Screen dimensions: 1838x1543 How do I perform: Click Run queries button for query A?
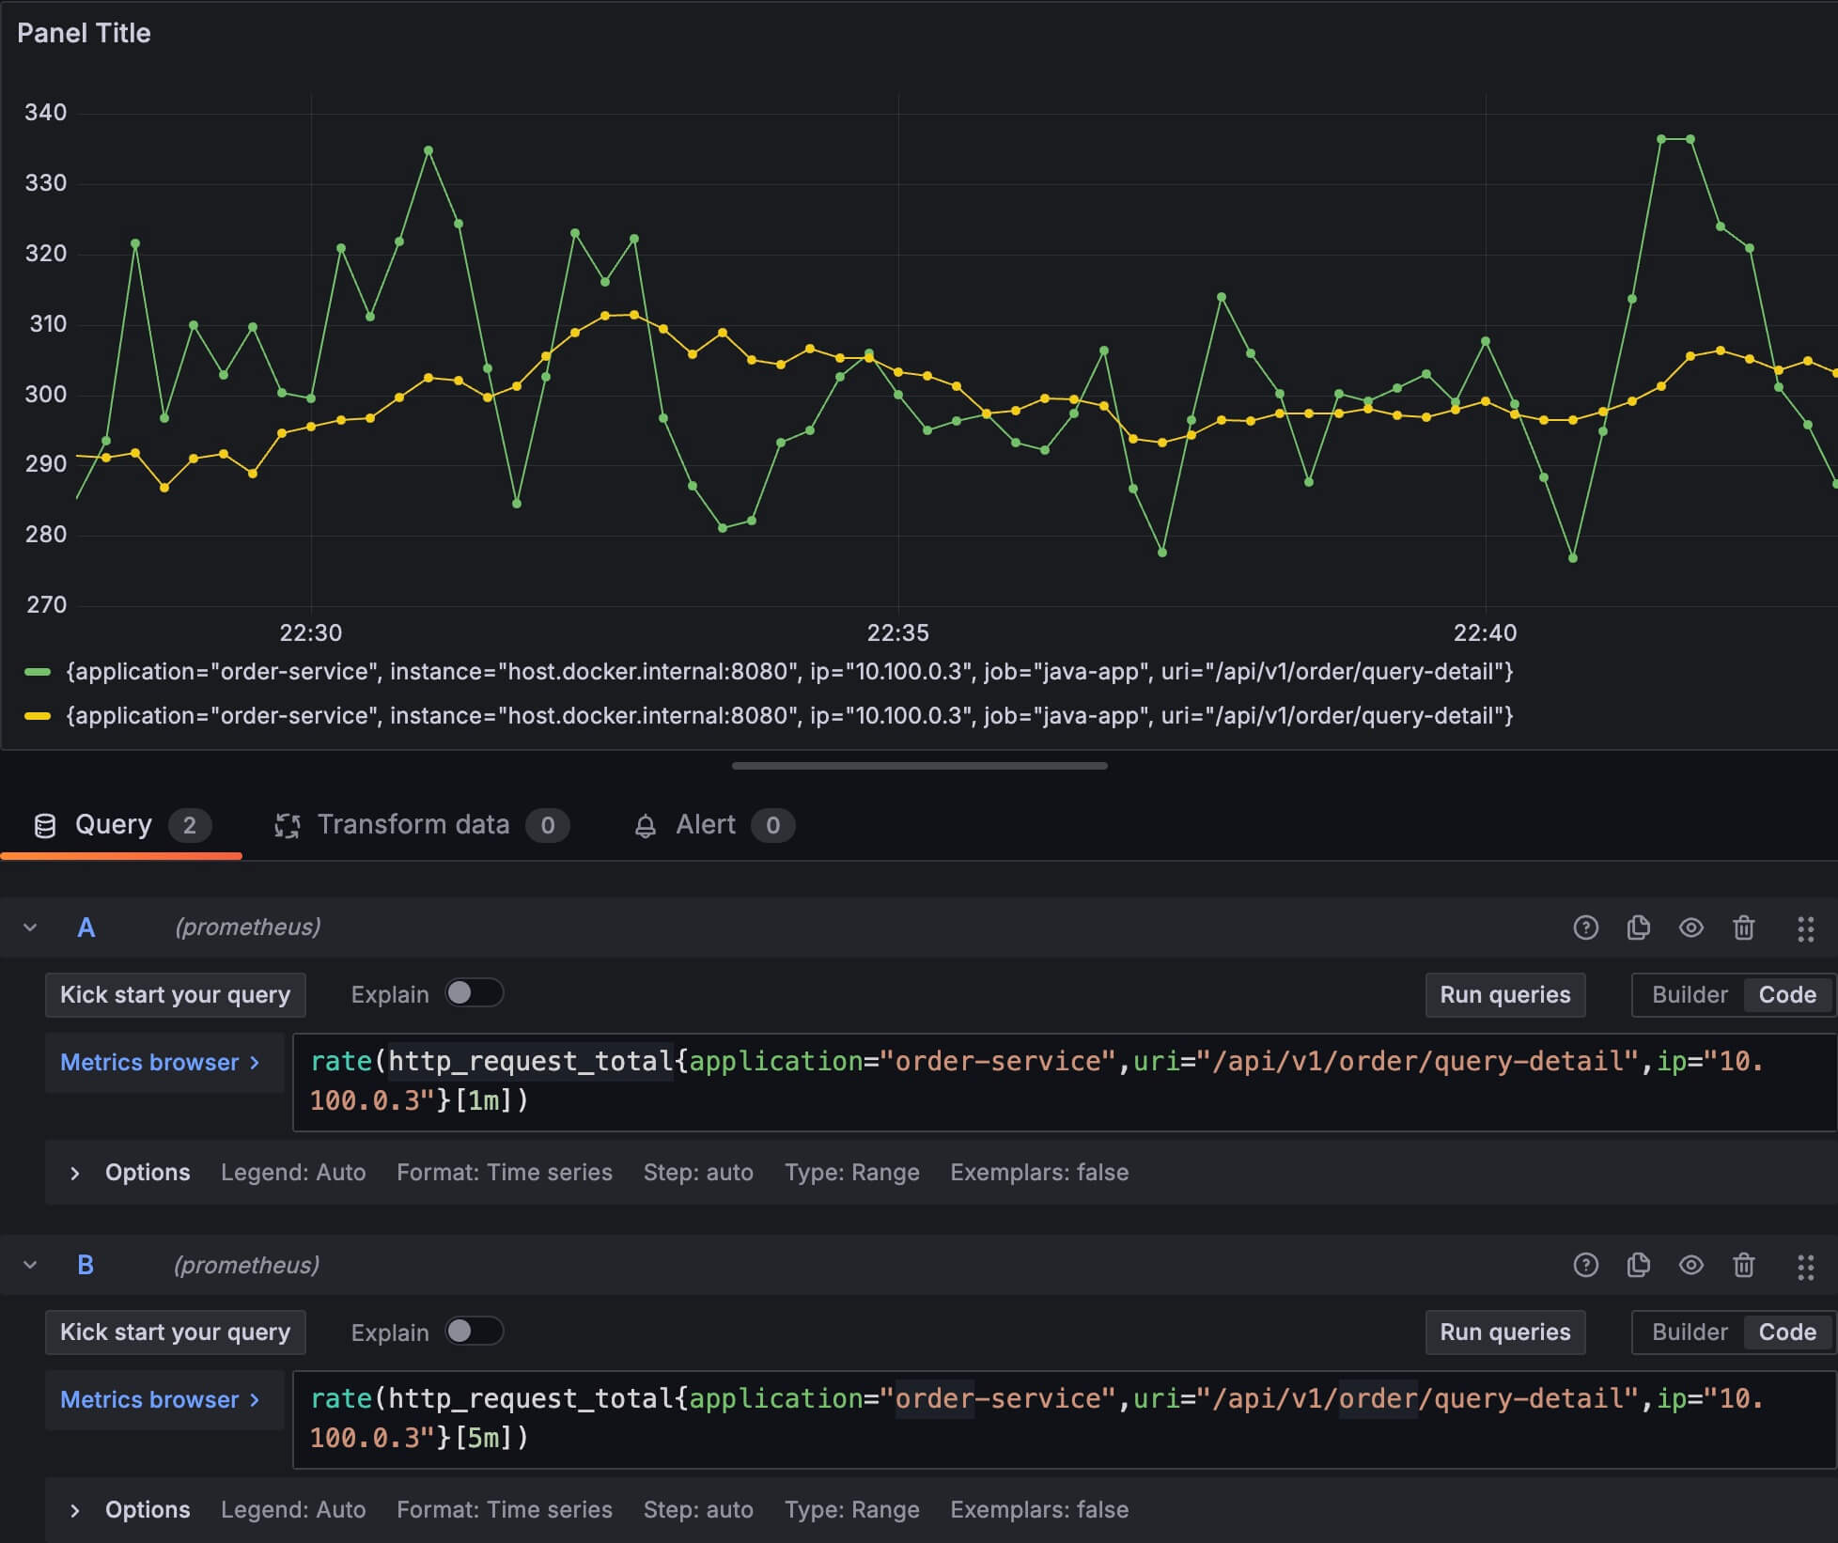pos(1504,994)
